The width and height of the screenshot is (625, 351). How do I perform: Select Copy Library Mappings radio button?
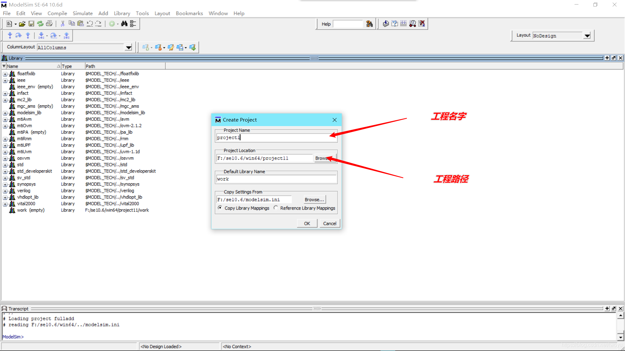point(220,208)
